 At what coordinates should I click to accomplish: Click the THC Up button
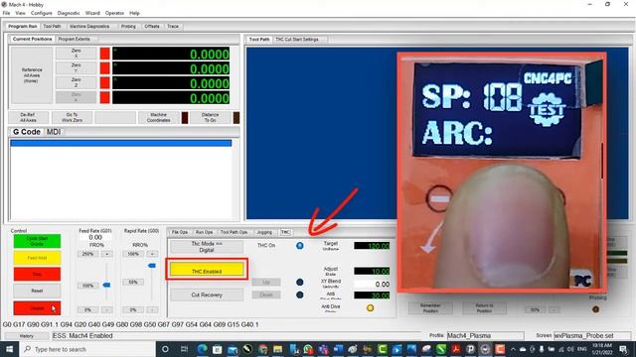click(x=266, y=282)
